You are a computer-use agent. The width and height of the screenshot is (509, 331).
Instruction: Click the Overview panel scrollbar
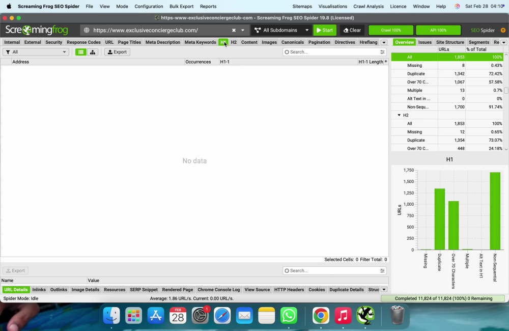506,90
